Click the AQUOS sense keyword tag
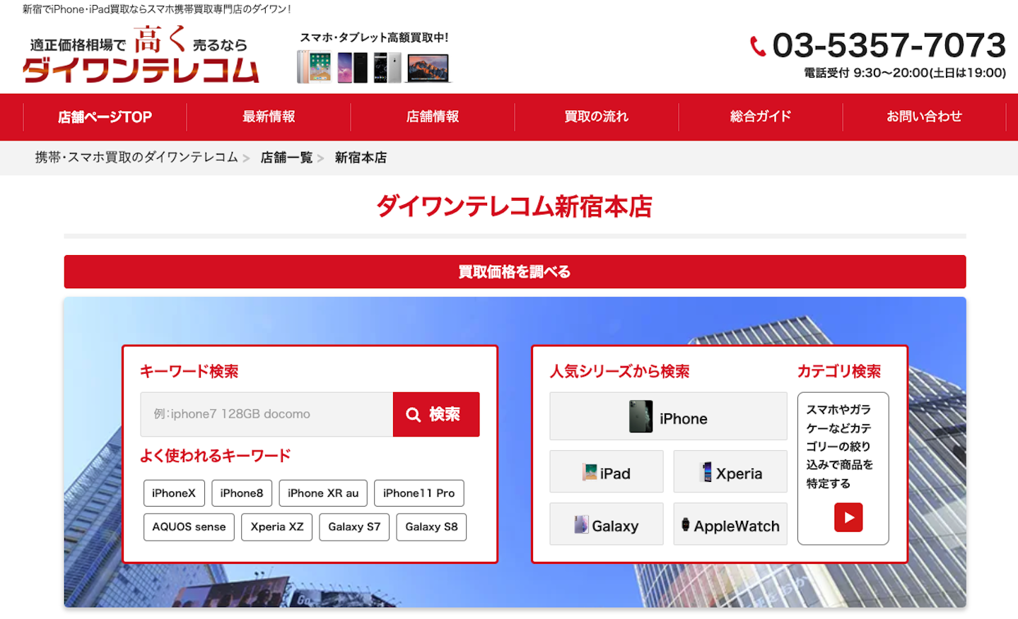1018x619 pixels. pyautogui.click(x=188, y=526)
